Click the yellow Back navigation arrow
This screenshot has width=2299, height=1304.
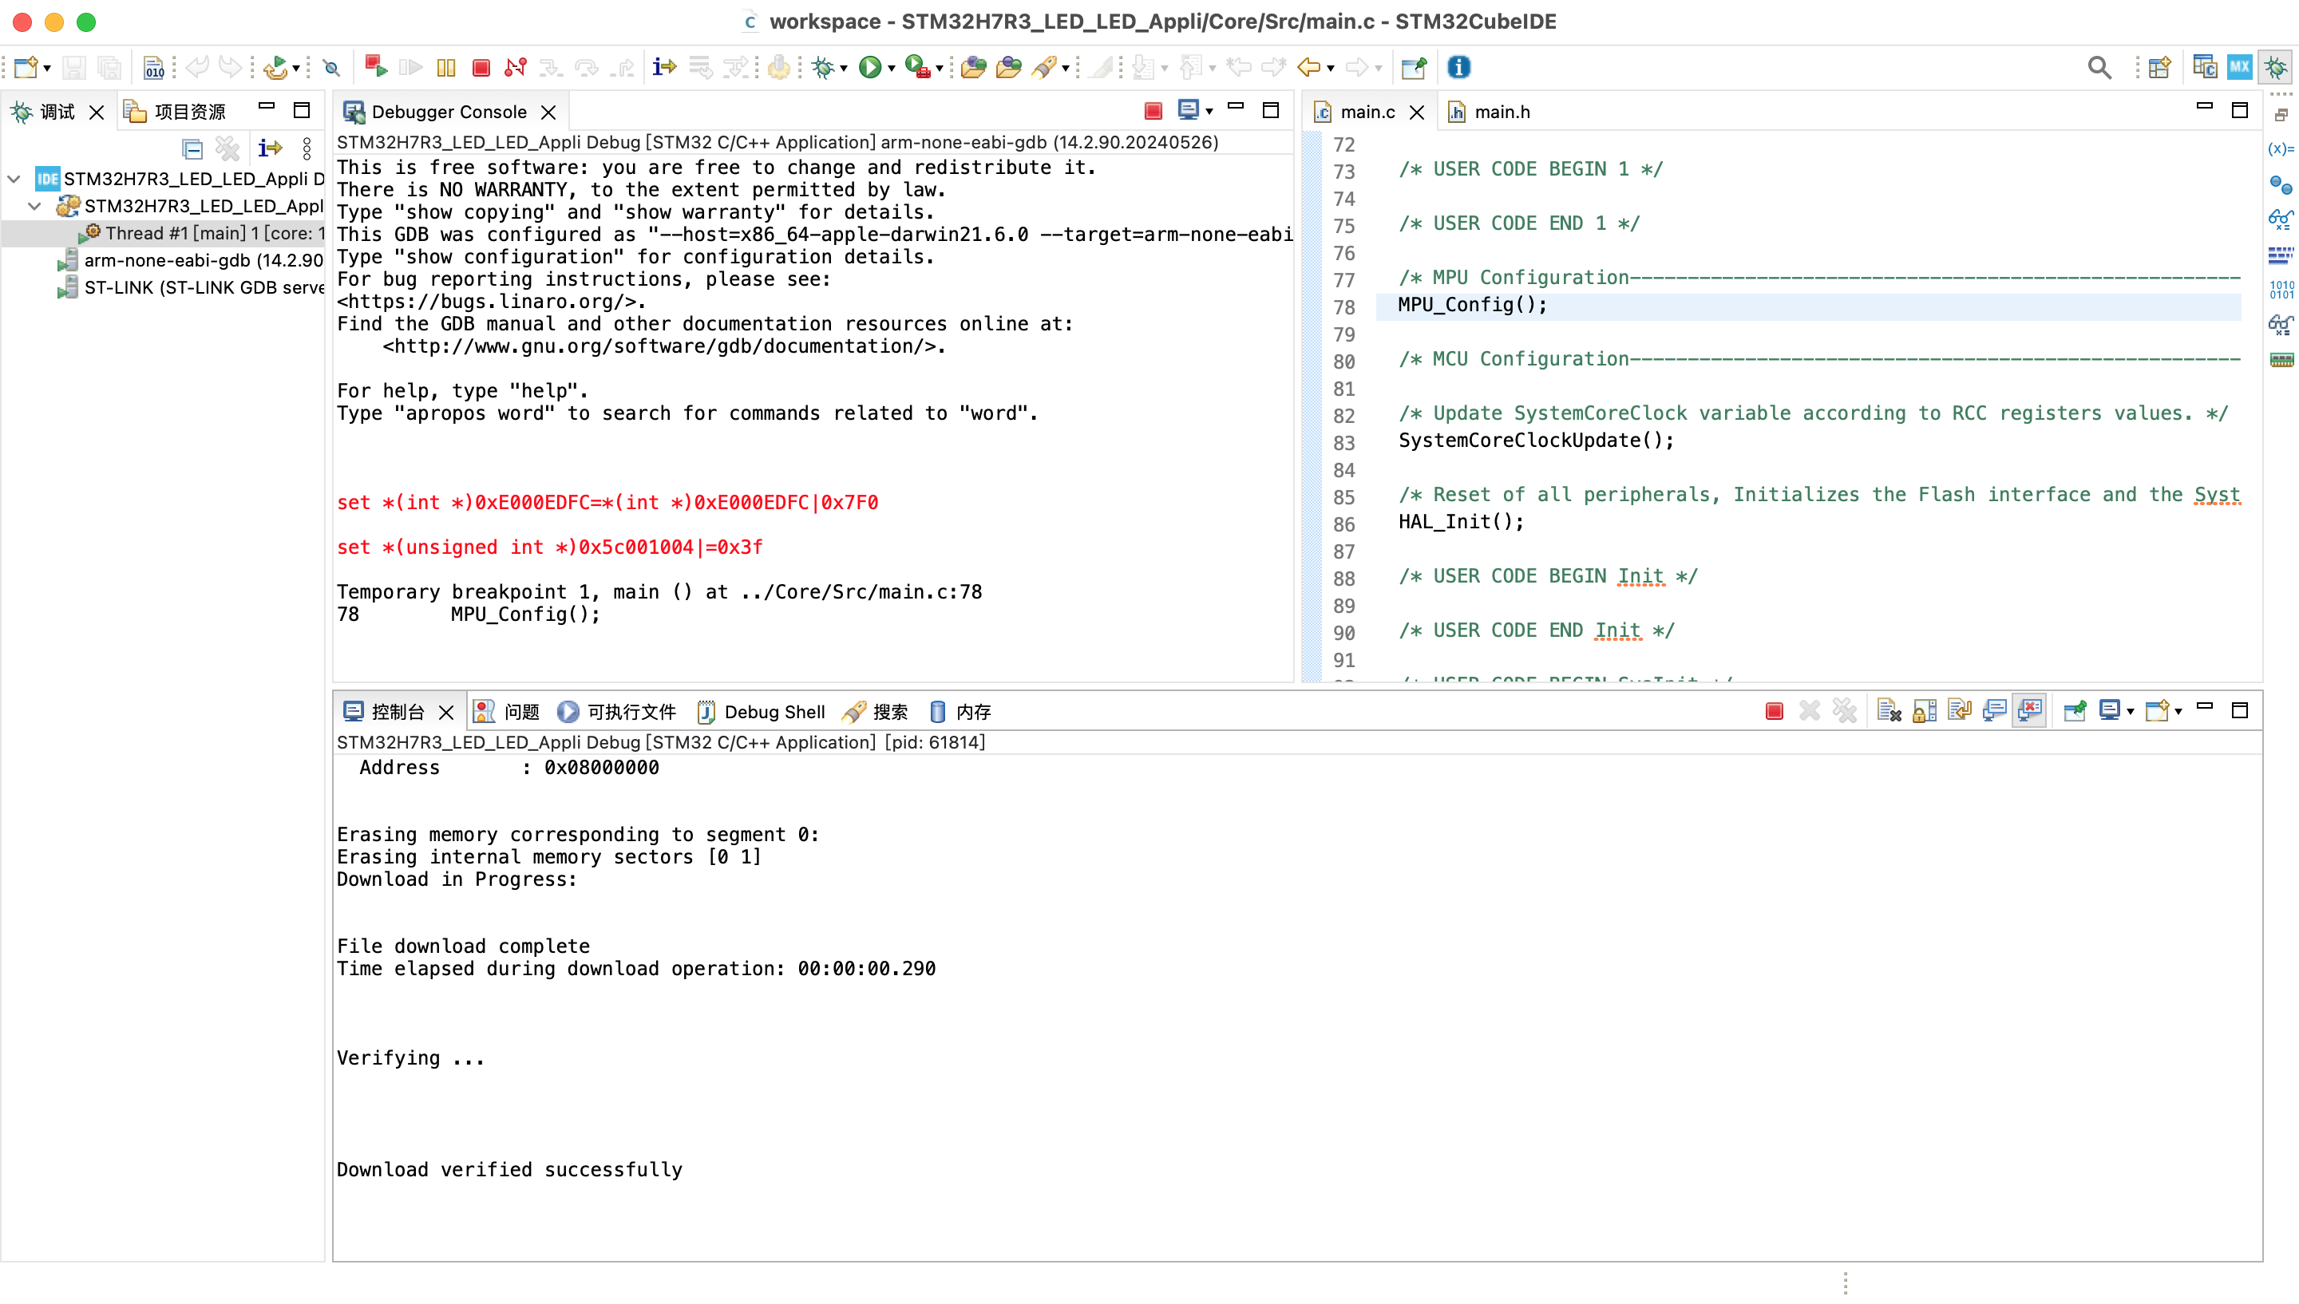coord(1308,67)
